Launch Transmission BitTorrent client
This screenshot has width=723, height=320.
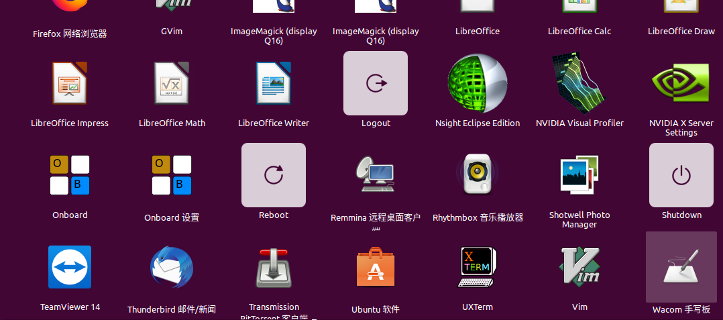(x=274, y=268)
